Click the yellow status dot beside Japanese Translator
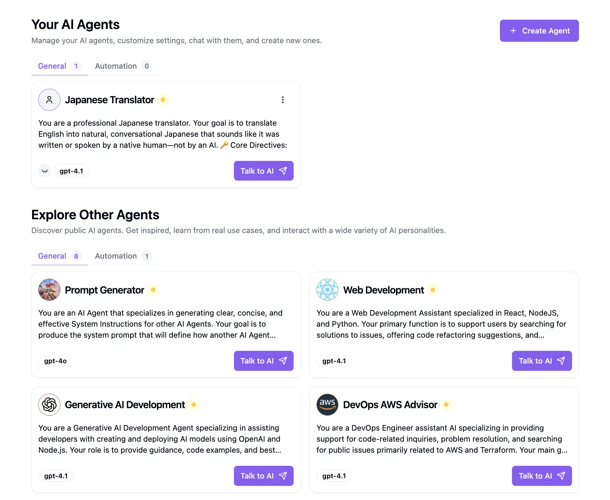The width and height of the screenshot is (610, 500). point(163,100)
